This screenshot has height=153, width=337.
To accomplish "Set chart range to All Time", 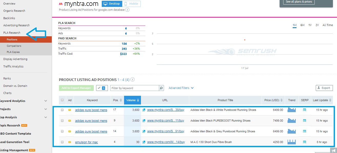I will 328,25.
